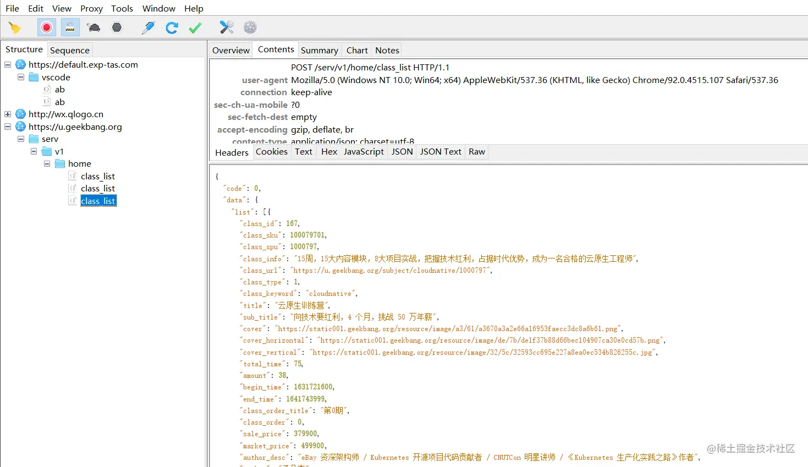Click file icon of highlighted class_list
Screen dimensions: 808x467
73,201
